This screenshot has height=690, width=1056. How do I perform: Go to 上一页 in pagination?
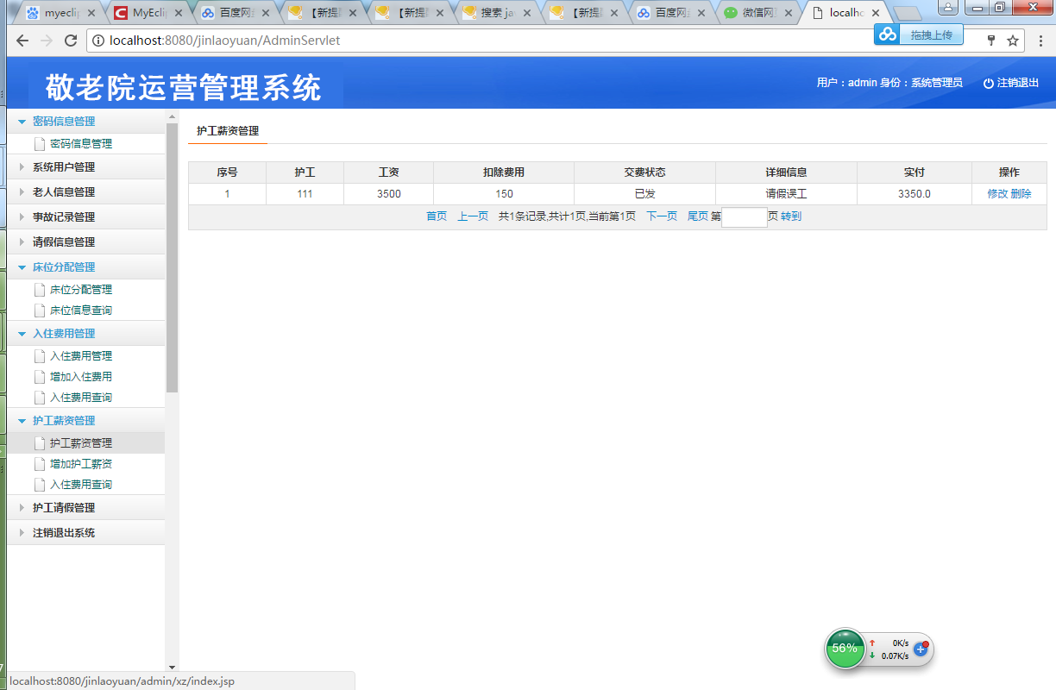coord(473,216)
